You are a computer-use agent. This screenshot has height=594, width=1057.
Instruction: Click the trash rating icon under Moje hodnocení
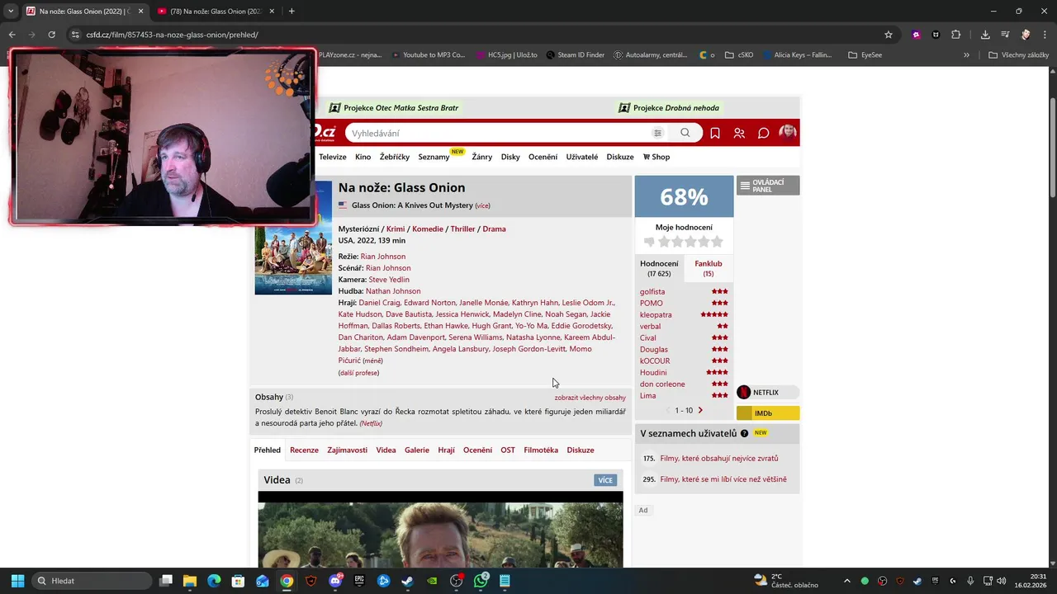point(649,242)
